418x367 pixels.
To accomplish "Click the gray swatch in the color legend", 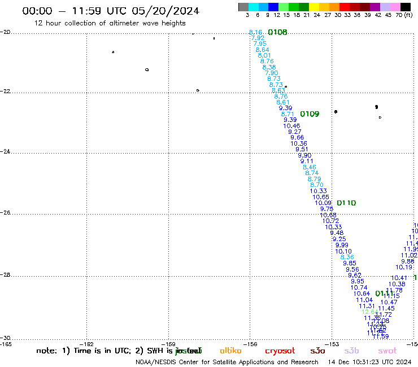I will (x=243, y=7).
